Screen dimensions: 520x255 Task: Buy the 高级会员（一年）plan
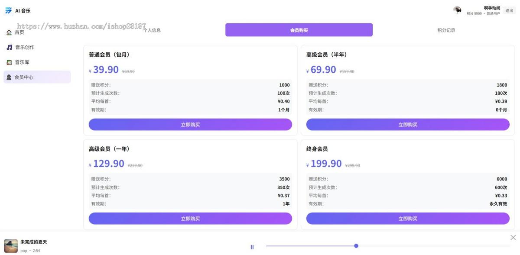[x=190, y=218]
